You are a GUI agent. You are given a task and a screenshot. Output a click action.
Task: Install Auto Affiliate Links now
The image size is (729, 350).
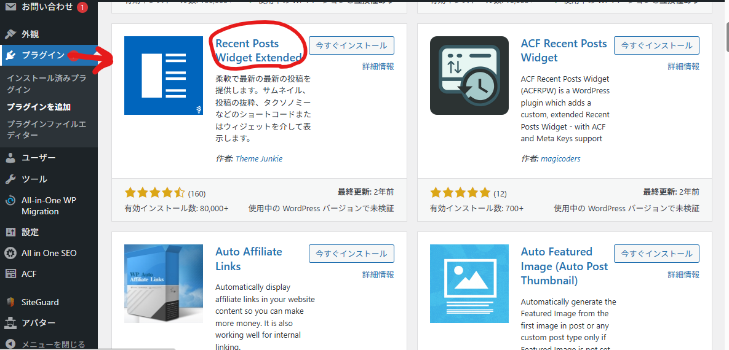coord(351,254)
